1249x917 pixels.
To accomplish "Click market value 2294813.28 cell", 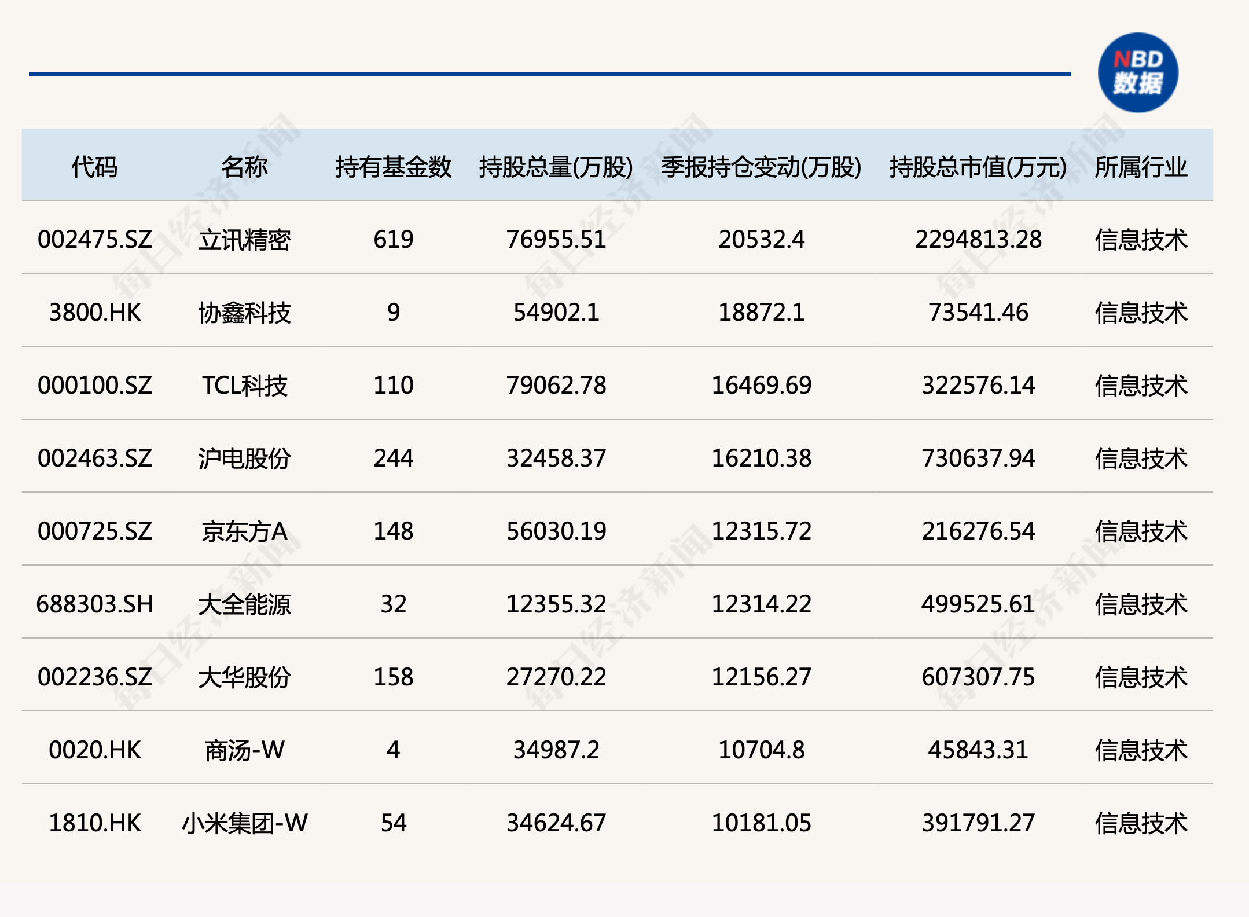I will tap(978, 239).
